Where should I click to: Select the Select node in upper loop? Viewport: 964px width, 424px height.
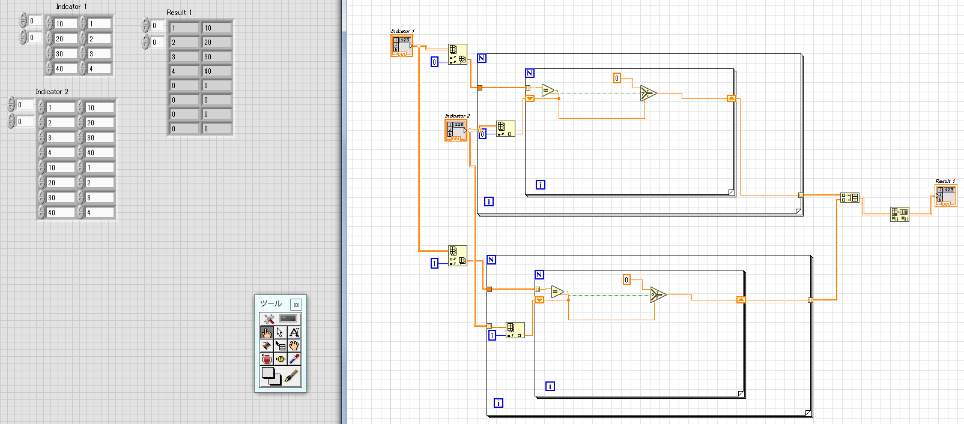point(648,93)
